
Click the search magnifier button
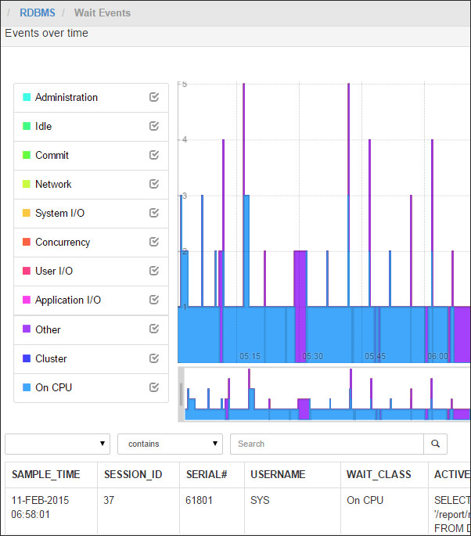point(435,444)
